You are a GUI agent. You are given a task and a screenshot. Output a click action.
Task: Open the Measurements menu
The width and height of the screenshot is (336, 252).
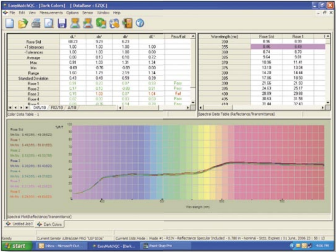coord(51,13)
